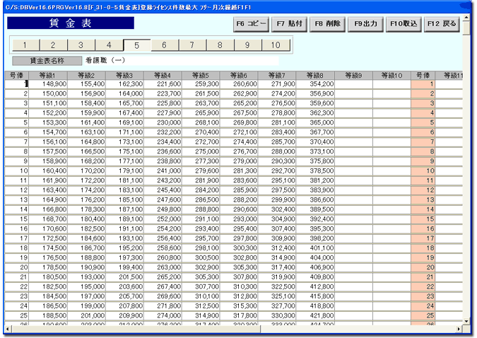Go back with F12 戻る button

pos(442,24)
